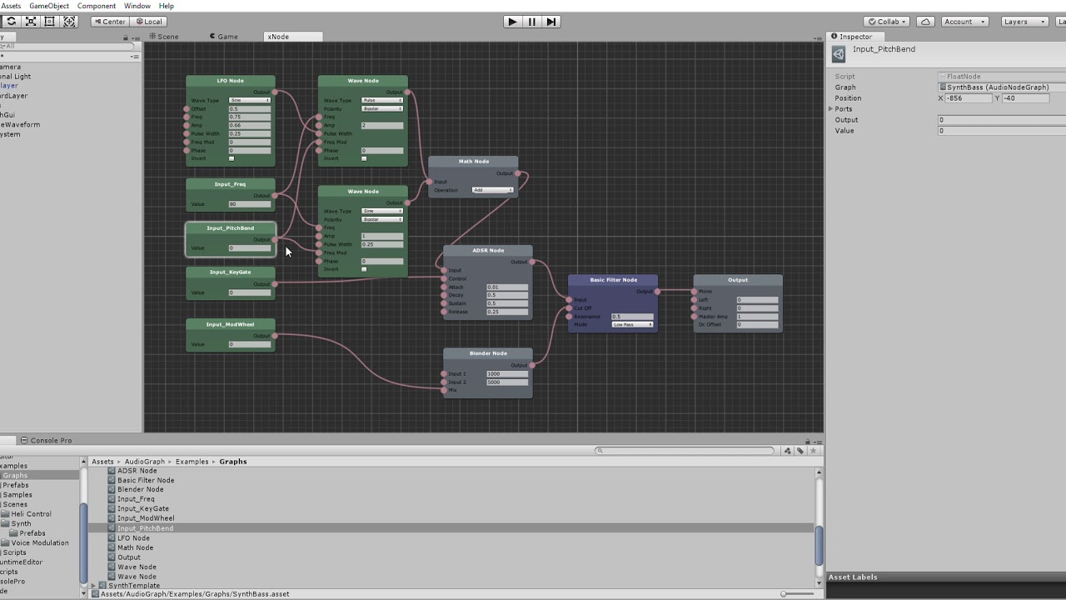The width and height of the screenshot is (1066, 600).
Task: Click the cloud services icon
Action: click(x=925, y=22)
